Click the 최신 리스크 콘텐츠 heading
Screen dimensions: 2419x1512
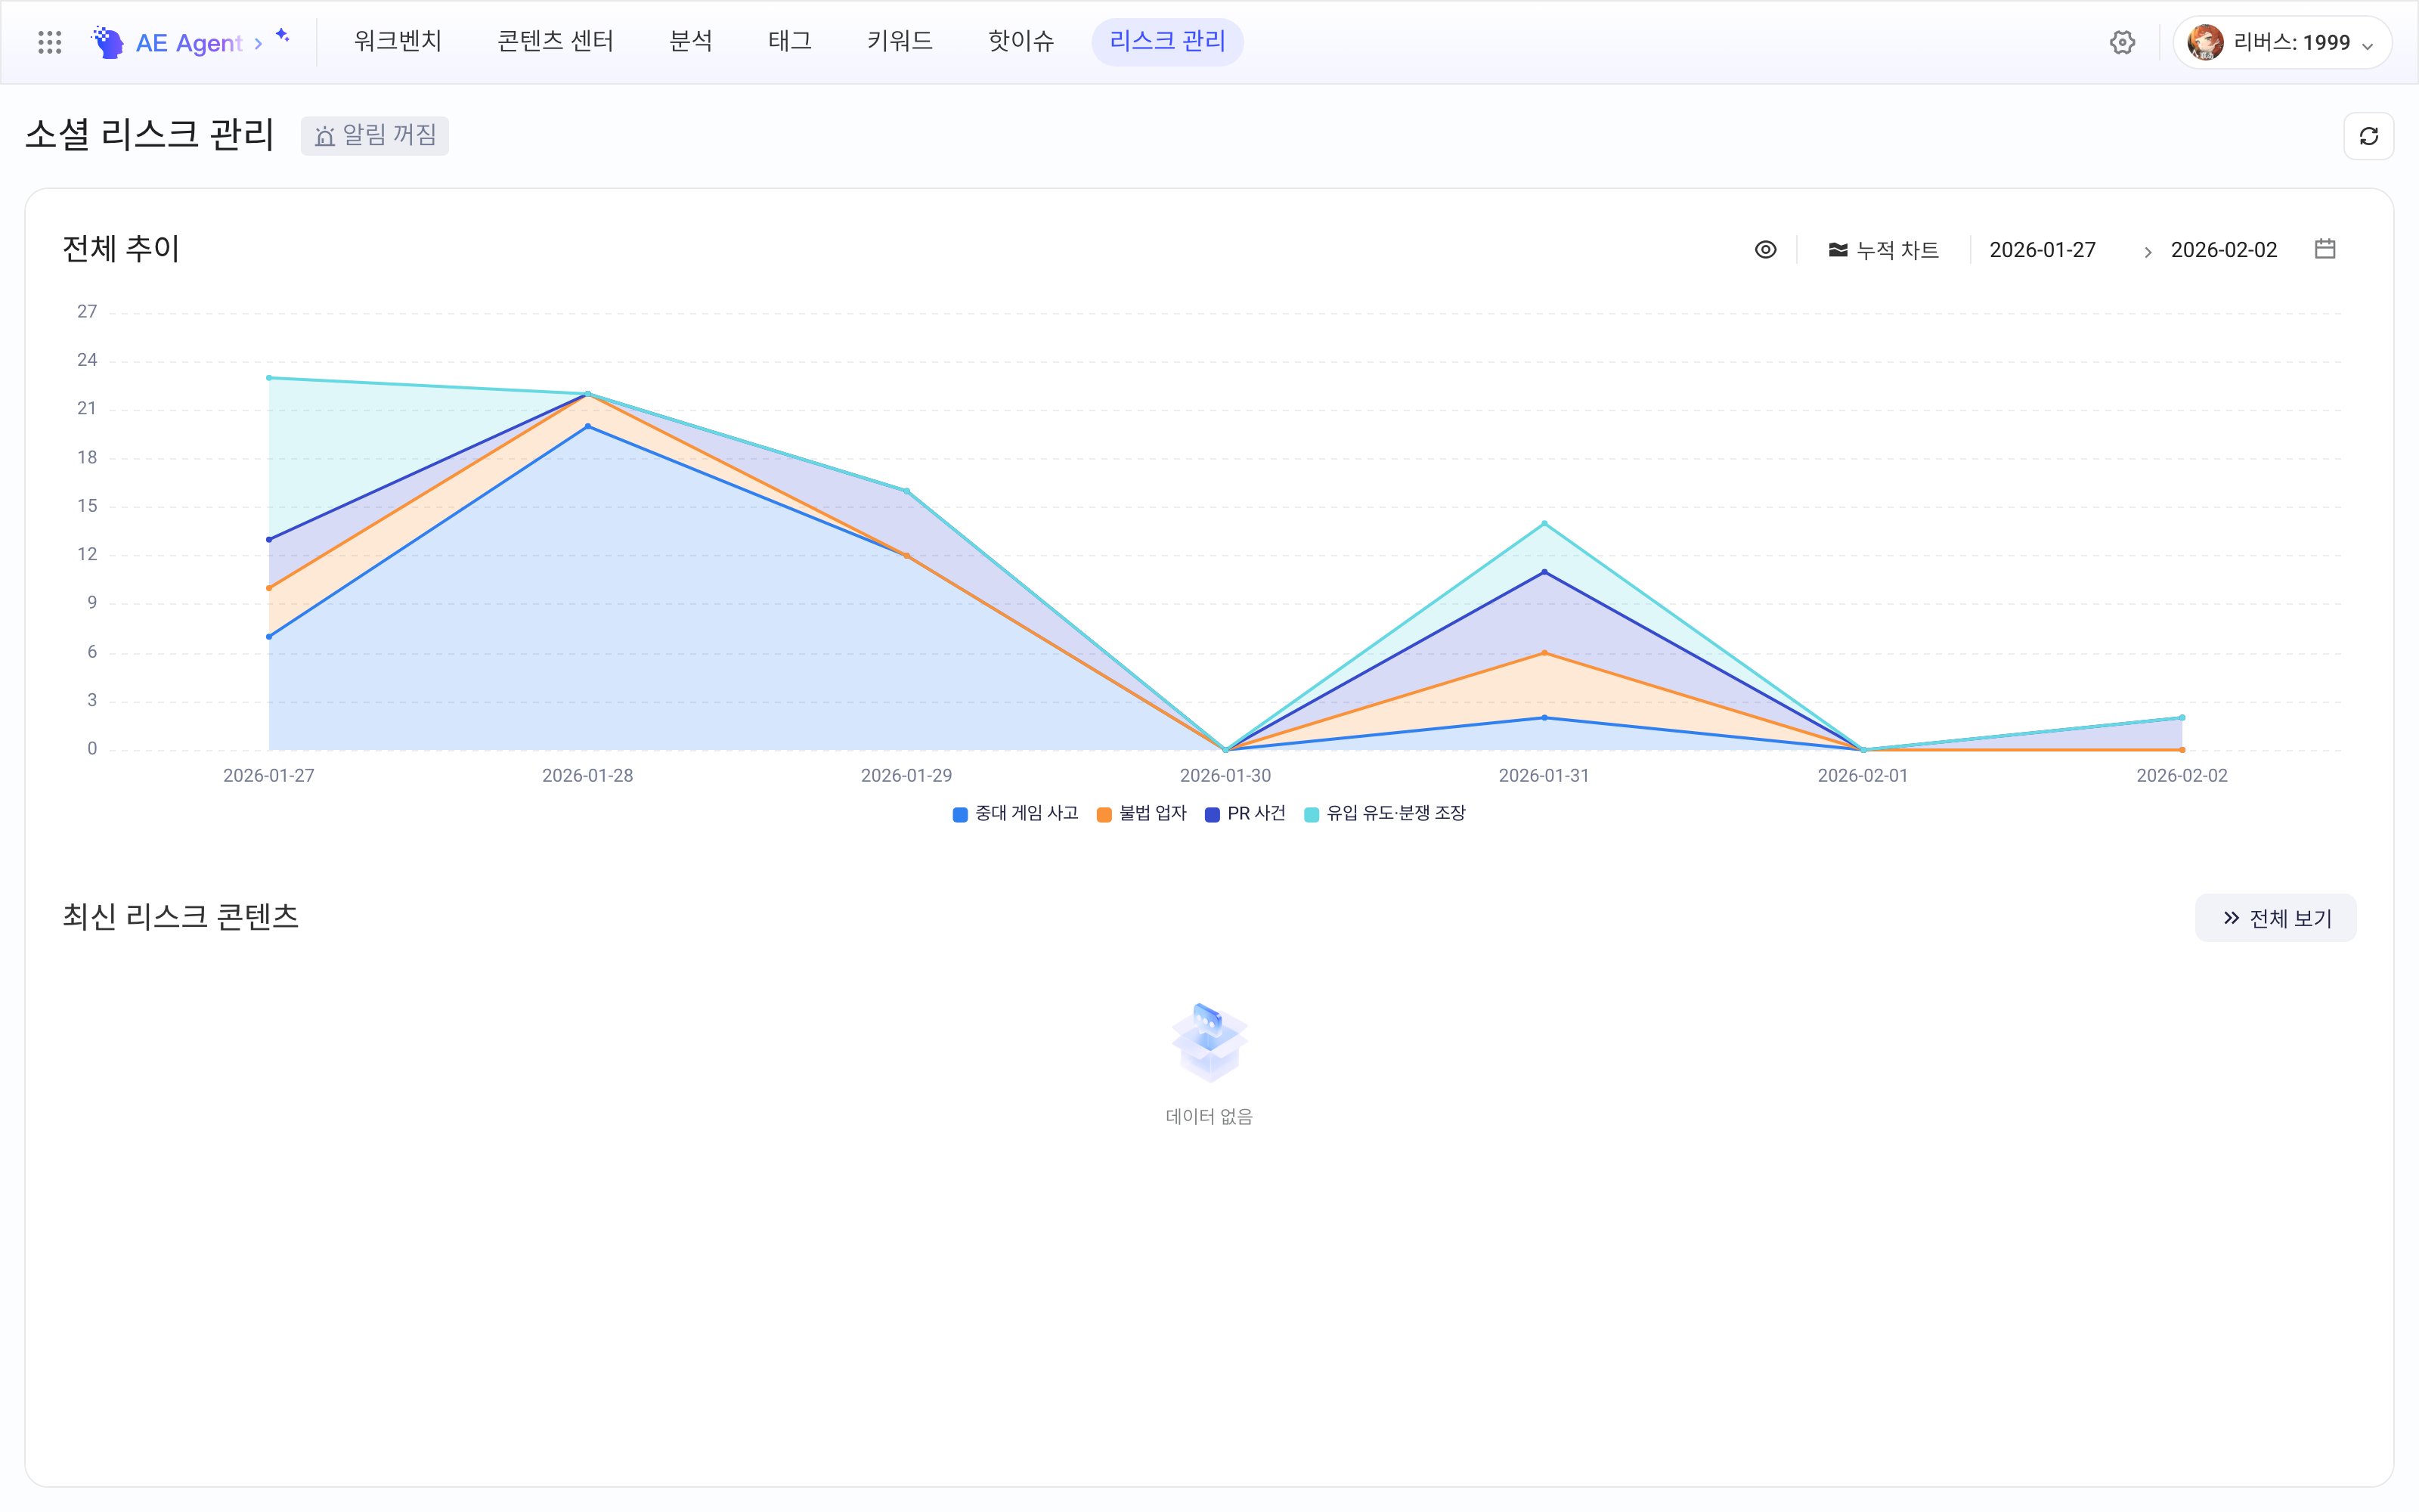point(181,916)
